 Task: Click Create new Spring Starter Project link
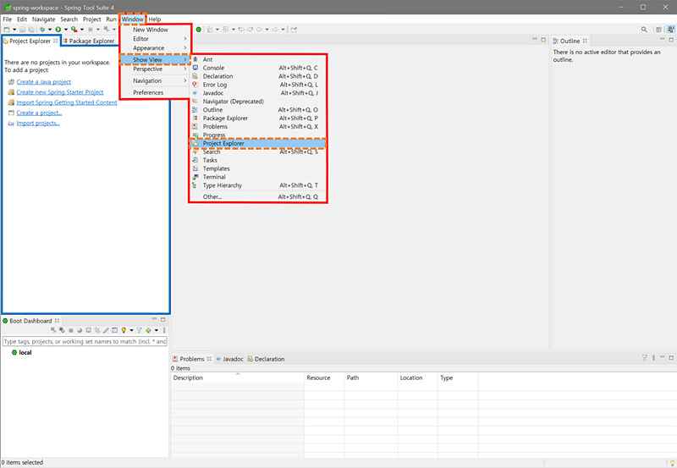click(x=60, y=92)
